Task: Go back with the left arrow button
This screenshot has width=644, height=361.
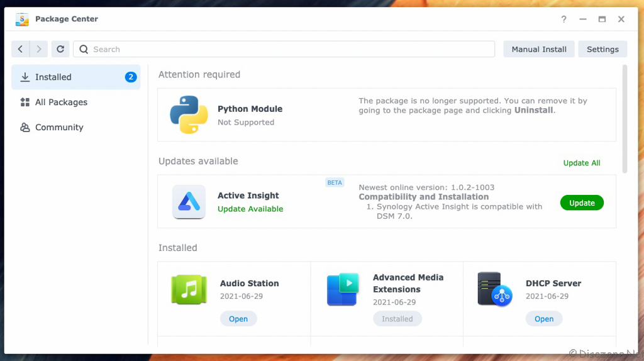Action: tap(20, 49)
